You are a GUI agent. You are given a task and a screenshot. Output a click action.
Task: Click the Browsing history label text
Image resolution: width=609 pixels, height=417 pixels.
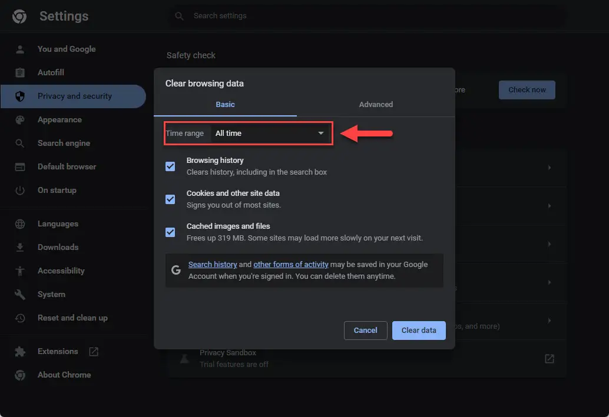(215, 161)
